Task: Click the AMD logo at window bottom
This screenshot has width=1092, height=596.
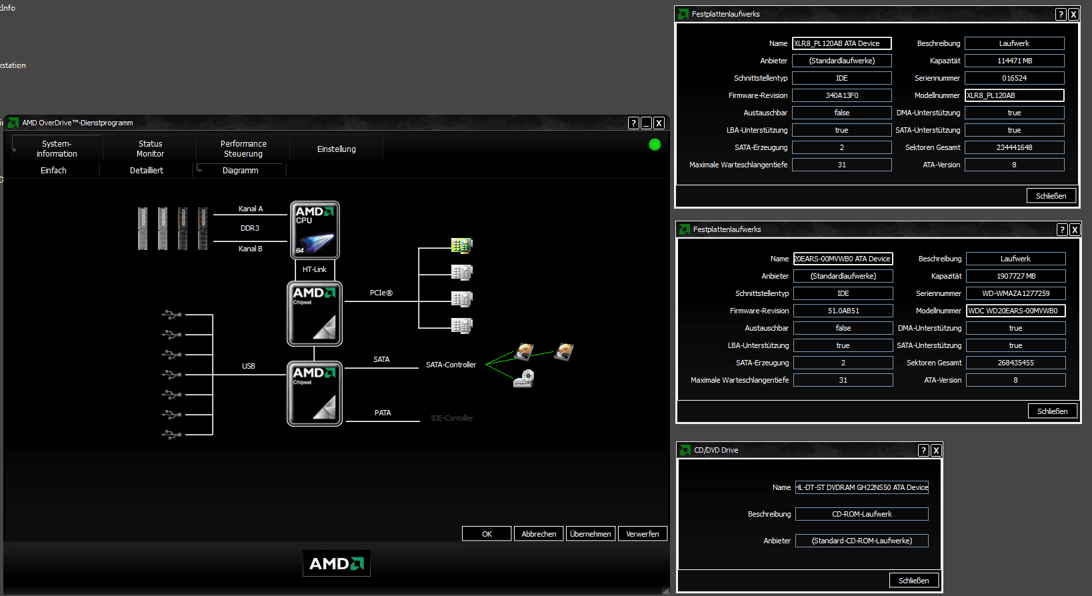Action: [337, 563]
